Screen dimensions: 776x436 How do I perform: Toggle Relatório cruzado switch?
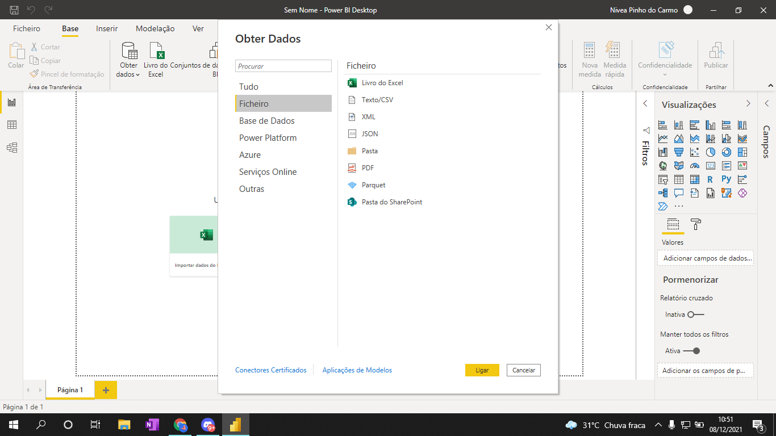coord(695,314)
